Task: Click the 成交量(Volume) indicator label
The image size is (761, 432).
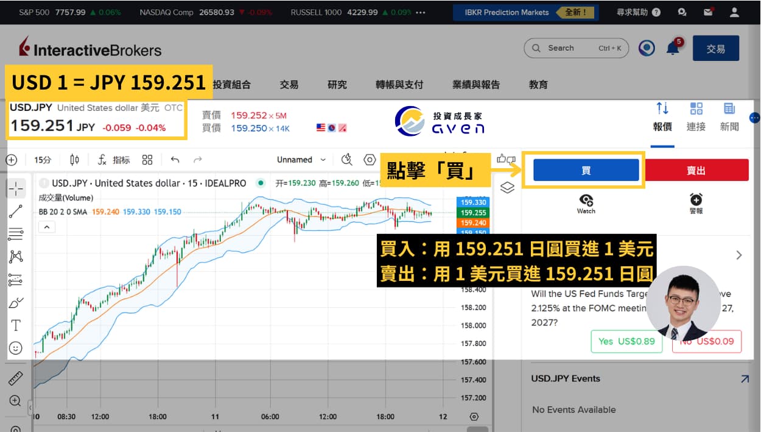Action: tap(66, 198)
